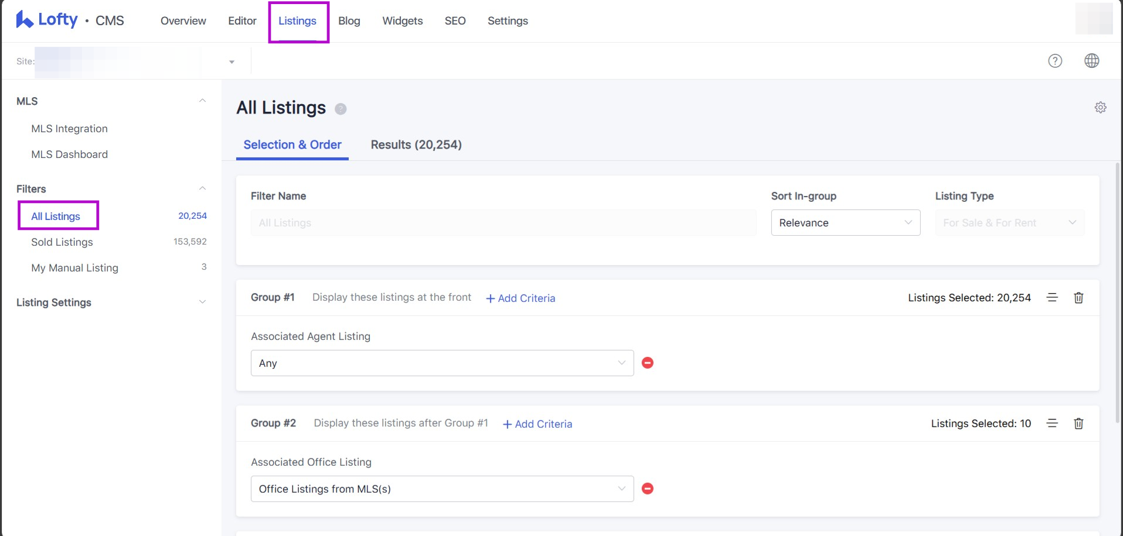Open the globe language icon
Viewport: 1123px width, 536px height.
(1091, 61)
